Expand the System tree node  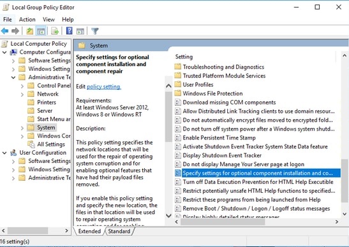pos(22,128)
